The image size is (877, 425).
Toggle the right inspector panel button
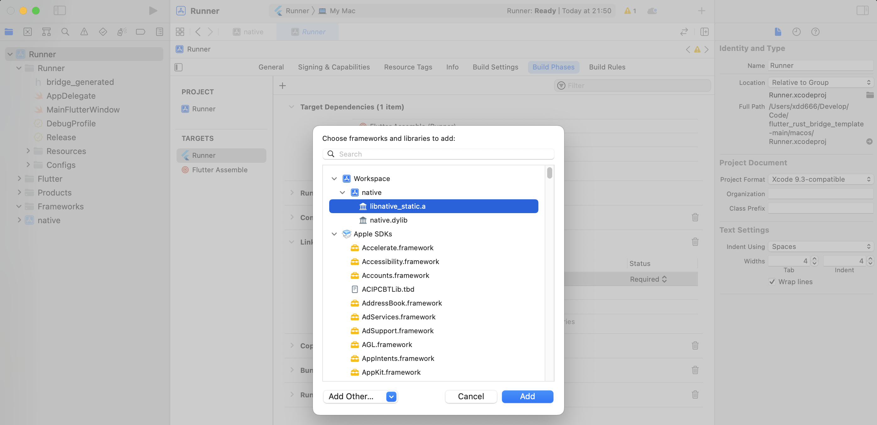pos(862,11)
